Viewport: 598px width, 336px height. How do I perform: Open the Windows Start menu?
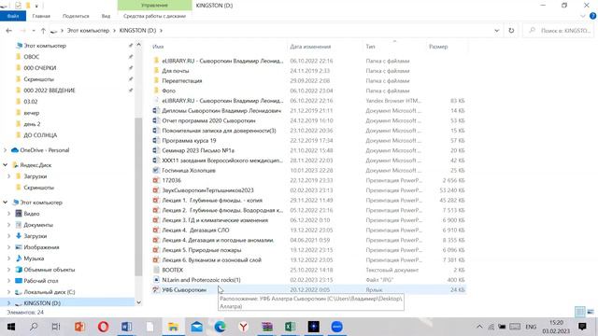(x=10, y=327)
